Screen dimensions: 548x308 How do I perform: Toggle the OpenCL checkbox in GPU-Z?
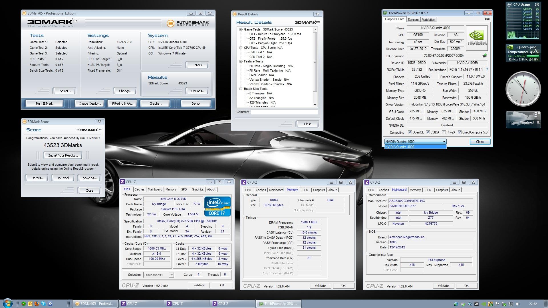coord(410,132)
